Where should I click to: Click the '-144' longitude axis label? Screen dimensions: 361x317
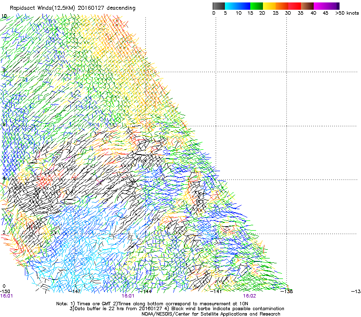point(146,292)
